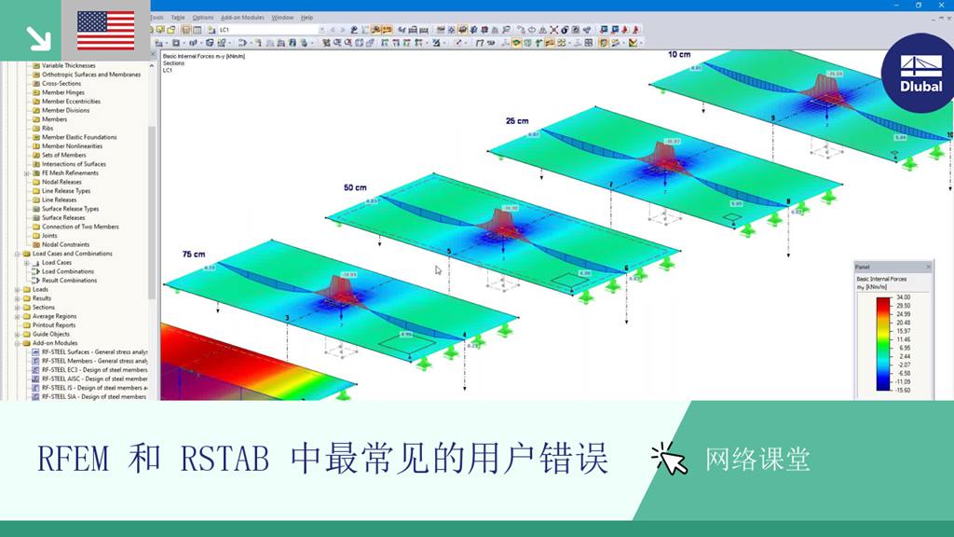Viewport: 954px width, 537px height.
Task: Click the four-window grid layout icon
Action: coord(589,43)
